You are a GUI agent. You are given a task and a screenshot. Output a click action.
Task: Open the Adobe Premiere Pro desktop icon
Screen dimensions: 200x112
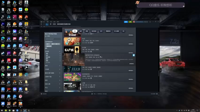click(x=3, y=25)
